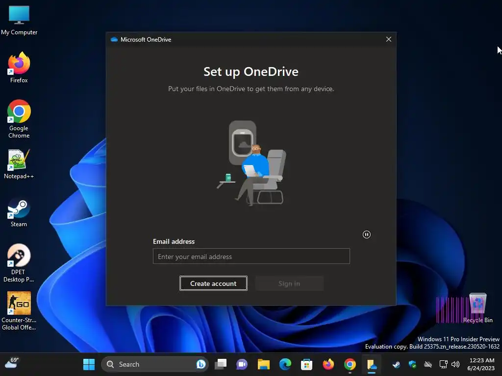Launch Firefox from the taskbar
The height and width of the screenshot is (376, 502).
point(328,364)
